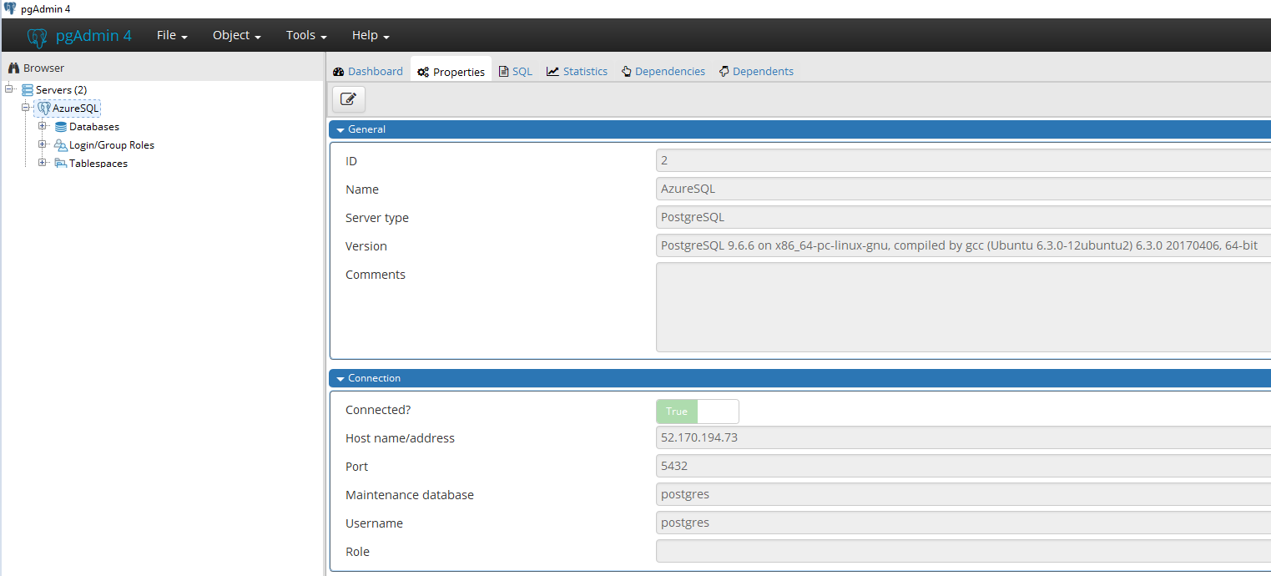Click the Browser binoculars icon

click(x=13, y=68)
